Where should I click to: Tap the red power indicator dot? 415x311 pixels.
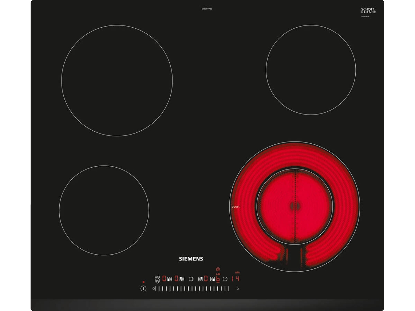coord(143,282)
